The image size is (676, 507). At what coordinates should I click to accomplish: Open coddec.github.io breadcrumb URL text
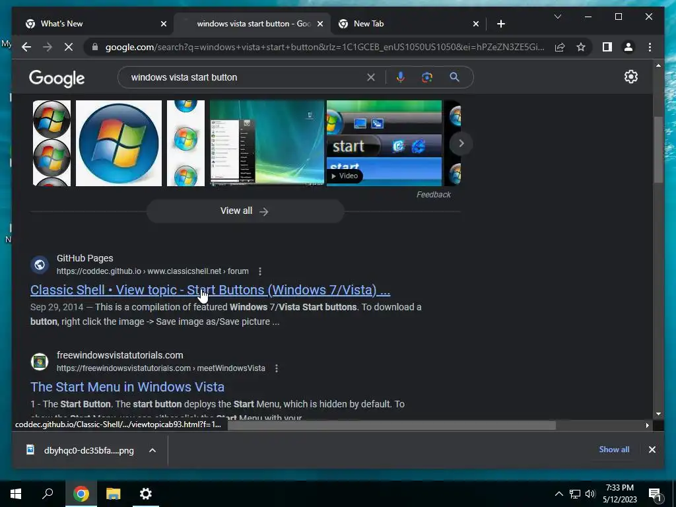click(x=152, y=271)
